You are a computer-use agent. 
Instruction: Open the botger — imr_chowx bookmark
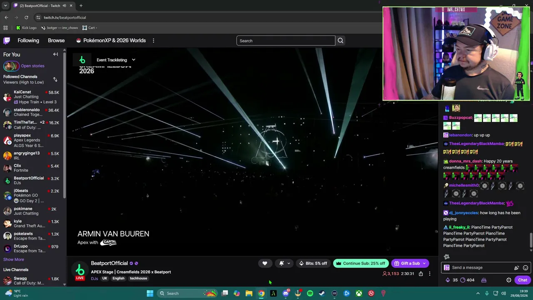(x=60, y=28)
